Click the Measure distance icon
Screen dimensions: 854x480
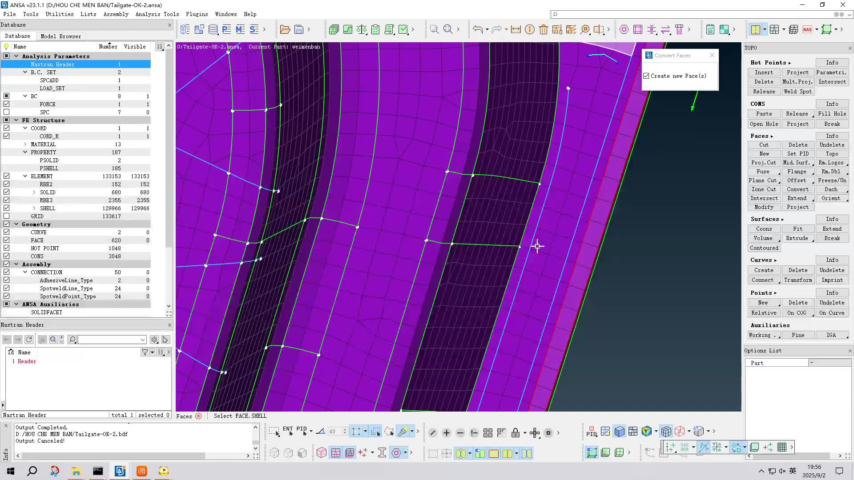[516, 30]
